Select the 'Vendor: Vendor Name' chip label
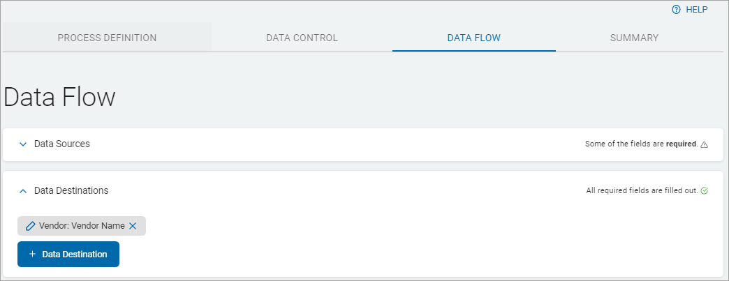This screenshot has width=729, height=281. [x=82, y=226]
